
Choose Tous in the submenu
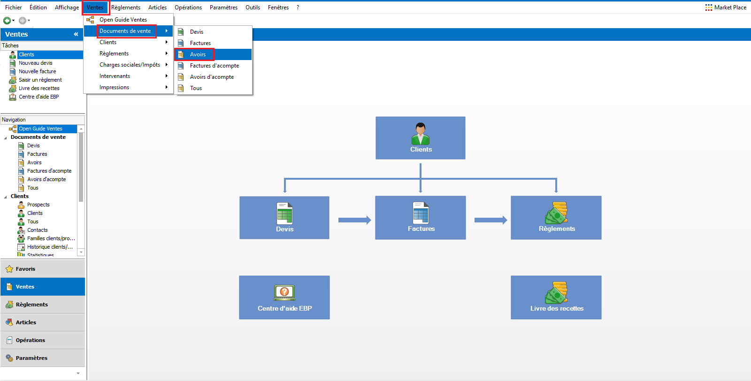213,88
